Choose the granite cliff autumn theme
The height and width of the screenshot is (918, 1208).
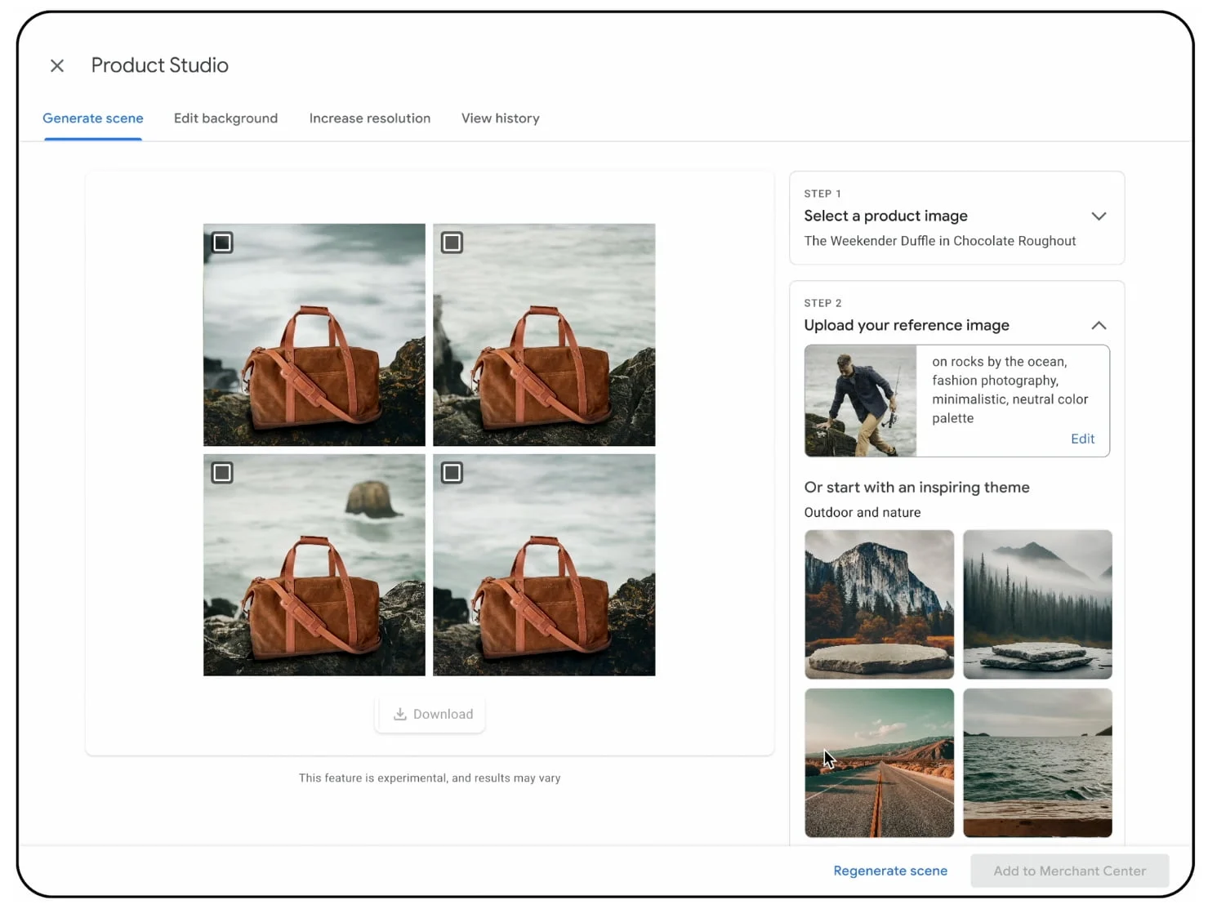pyautogui.click(x=879, y=604)
